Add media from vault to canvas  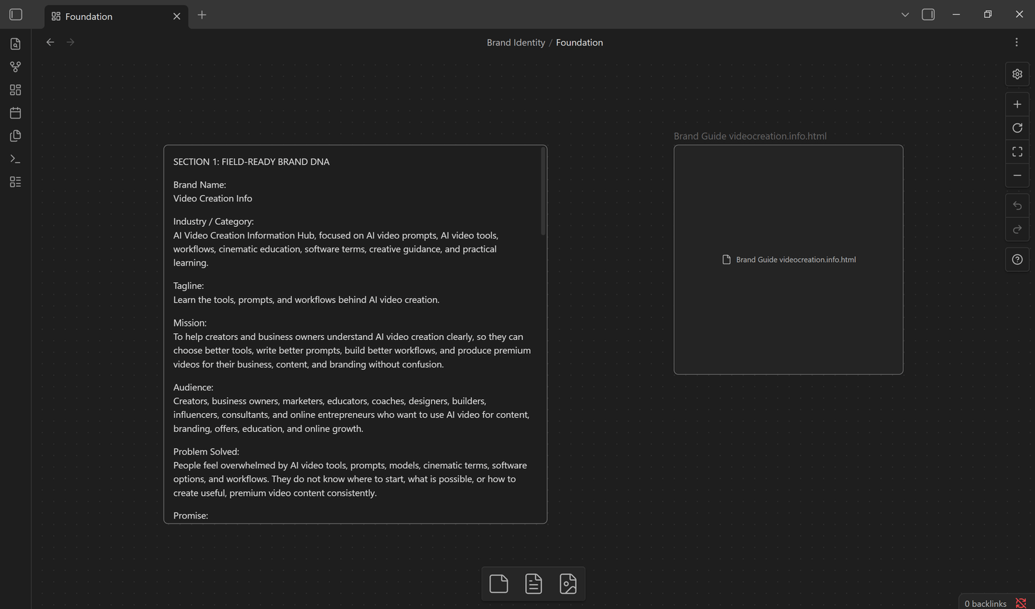tap(568, 583)
